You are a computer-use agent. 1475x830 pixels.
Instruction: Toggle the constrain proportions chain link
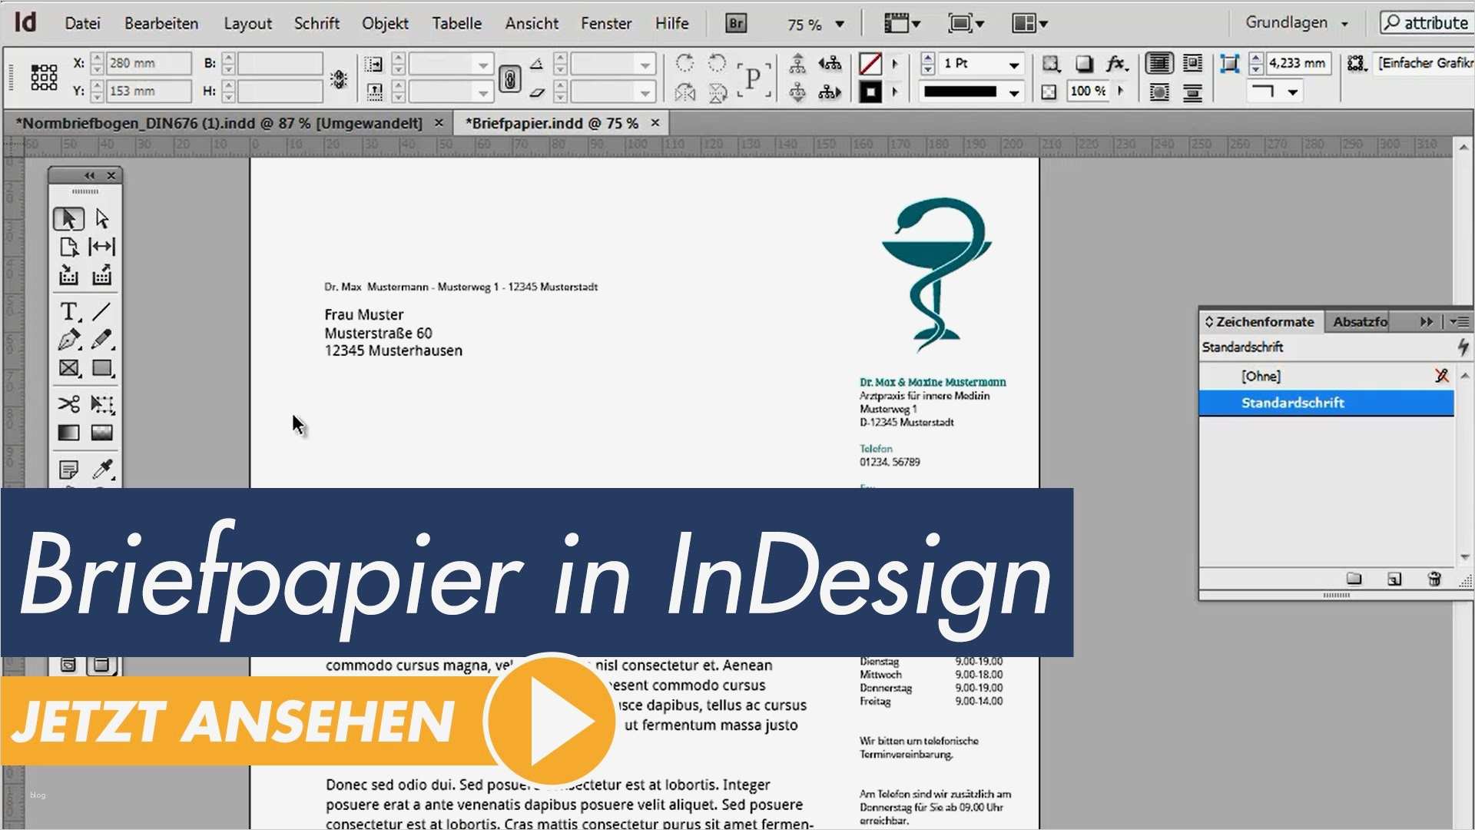coord(510,78)
